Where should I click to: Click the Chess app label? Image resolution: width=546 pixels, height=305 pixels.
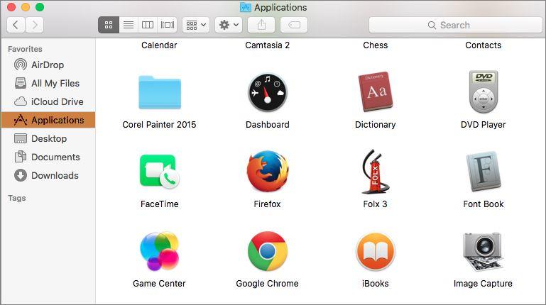pos(376,45)
